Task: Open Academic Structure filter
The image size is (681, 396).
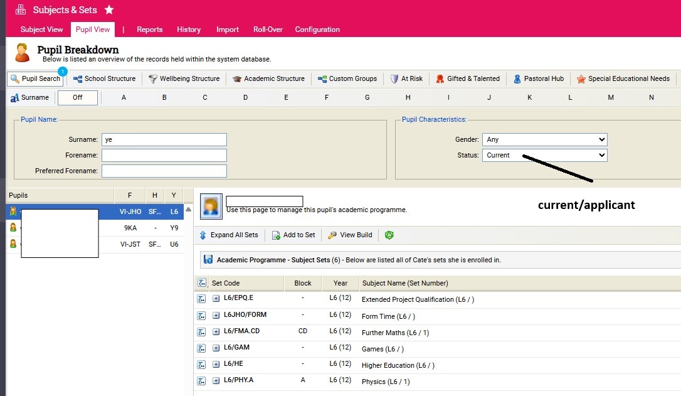Action: pyautogui.click(x=268, y=79)
